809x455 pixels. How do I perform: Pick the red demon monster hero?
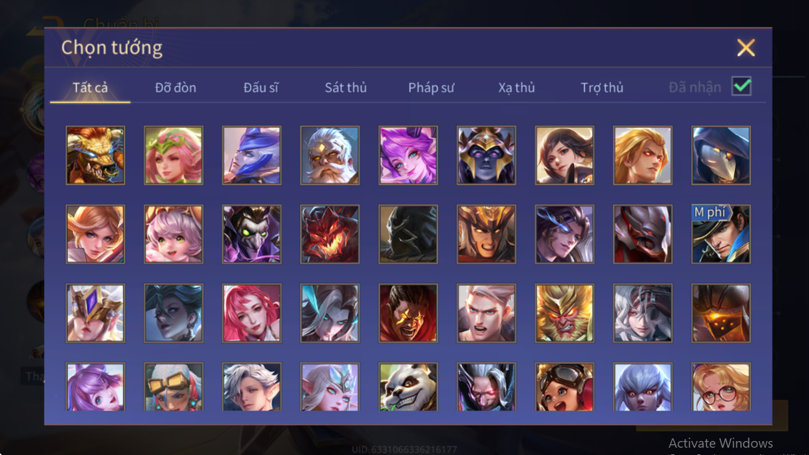[330, 234]
